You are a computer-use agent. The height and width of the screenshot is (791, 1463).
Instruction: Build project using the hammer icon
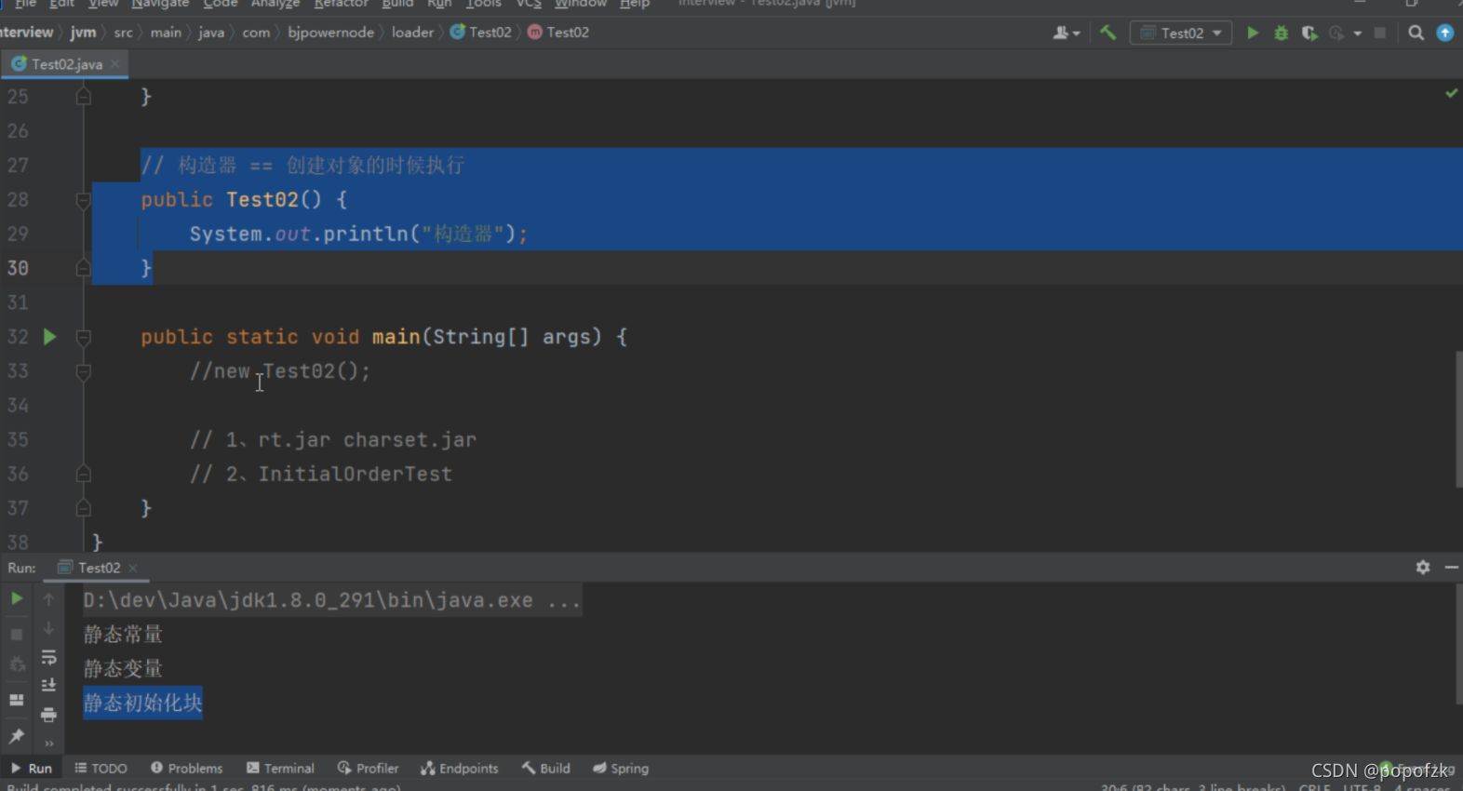tap(1107, 34)
